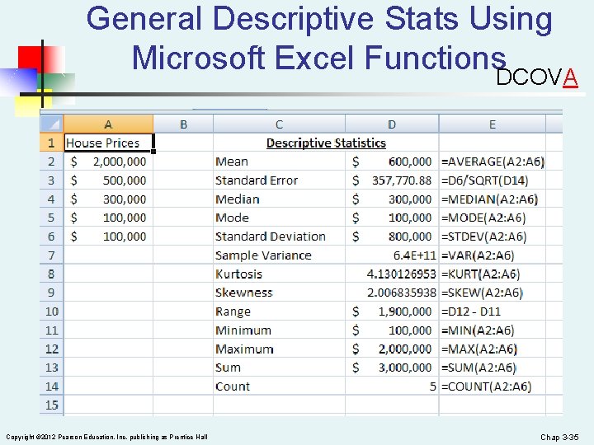Click the =D6/SQRT(D14) formula cell

(492, 180)
